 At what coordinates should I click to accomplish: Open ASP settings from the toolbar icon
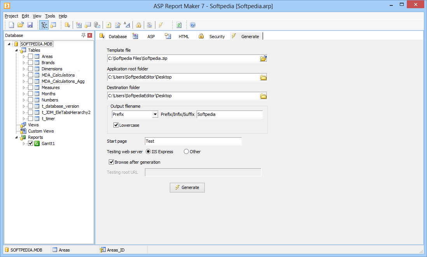(79, 25)
